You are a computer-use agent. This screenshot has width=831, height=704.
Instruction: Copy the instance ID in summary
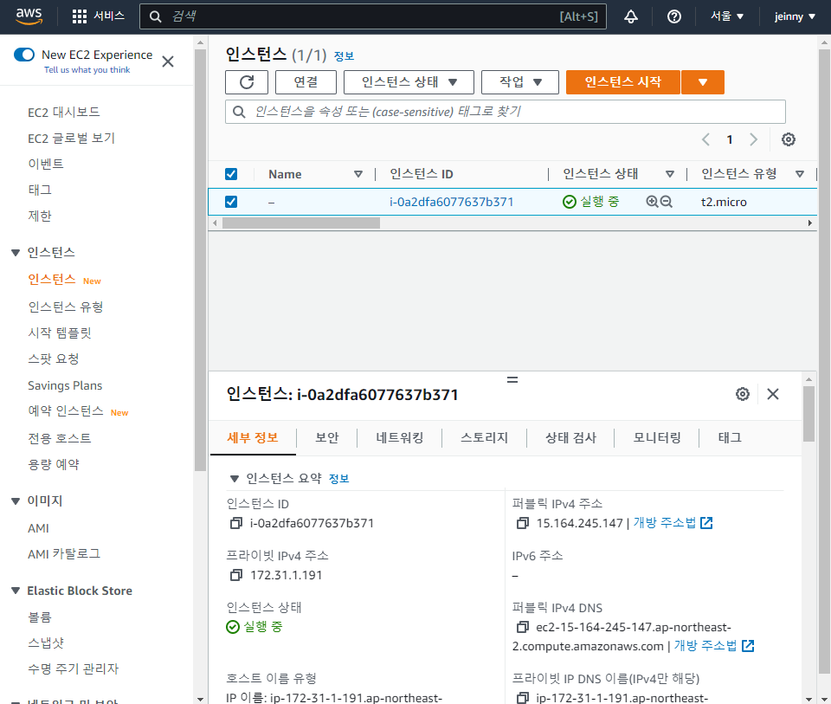pos(235,523)
